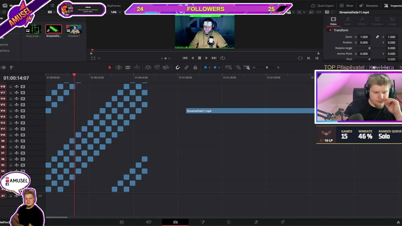Click the viewer Transform overlay icon

pyautogui.click(x=93, y=58)
